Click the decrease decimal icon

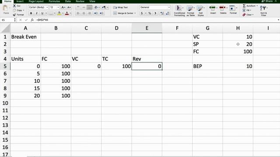click(168, 13)
